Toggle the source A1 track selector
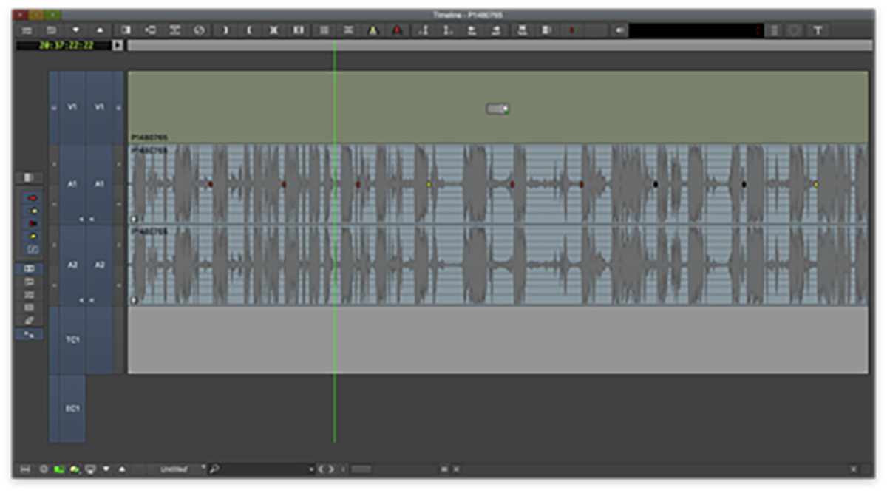The width and height of the screenshot is (887, 493). 72,184
